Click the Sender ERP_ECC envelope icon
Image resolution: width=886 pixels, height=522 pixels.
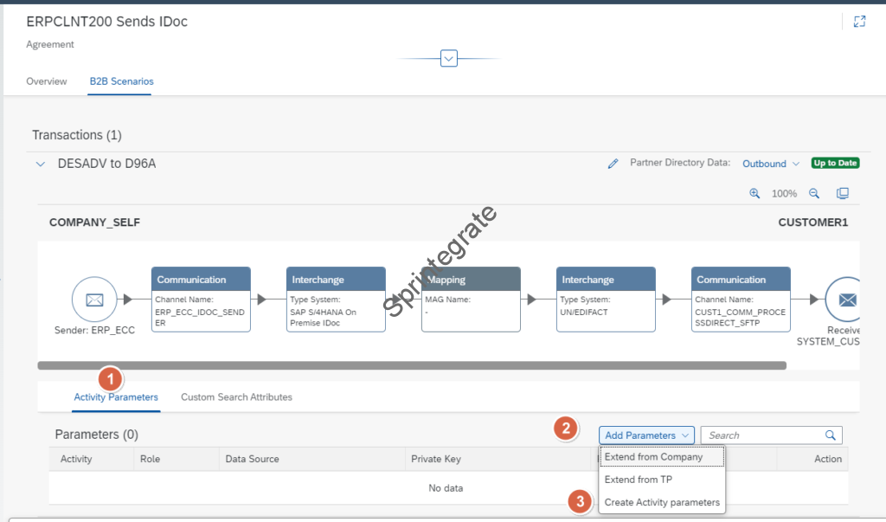tap(93, 300)
